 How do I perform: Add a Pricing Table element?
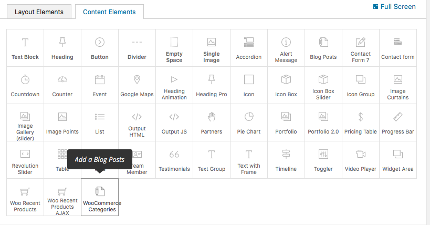(x=361, y=123)
